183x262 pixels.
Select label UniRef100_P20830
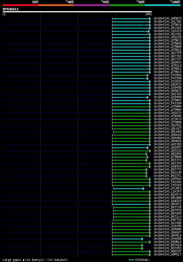point(168,81)
